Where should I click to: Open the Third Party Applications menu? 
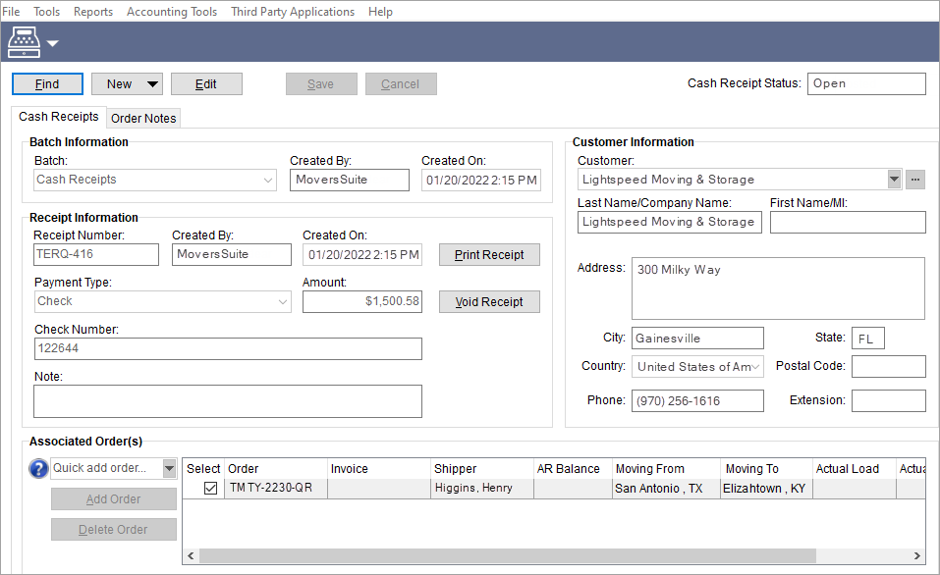292,11
